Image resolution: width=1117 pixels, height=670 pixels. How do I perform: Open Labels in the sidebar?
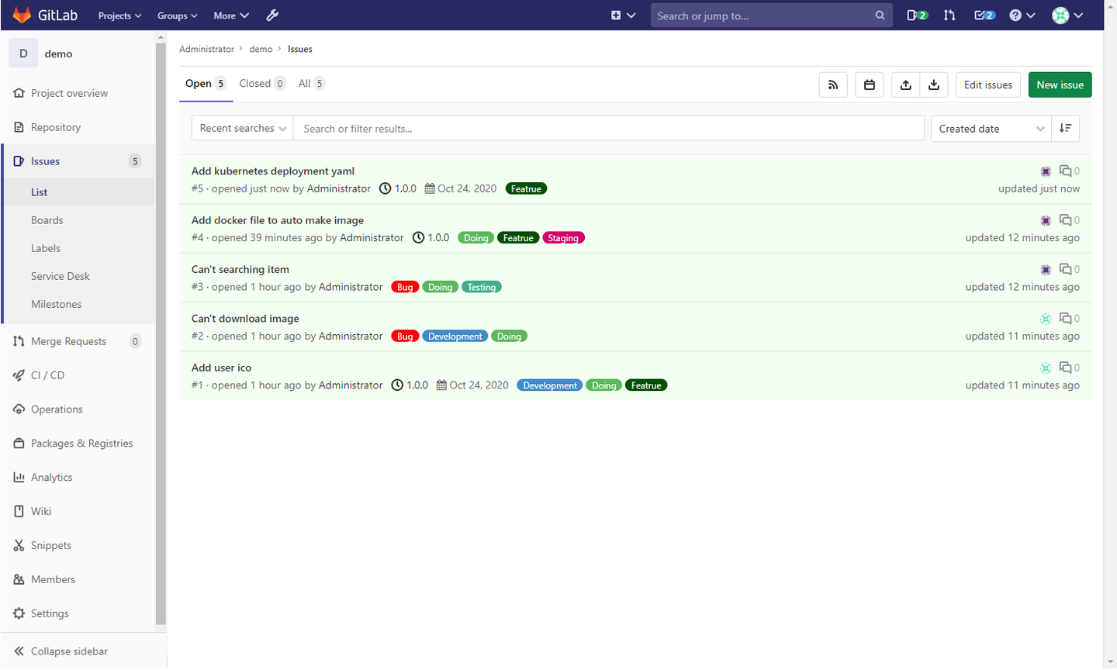point(46,247)
